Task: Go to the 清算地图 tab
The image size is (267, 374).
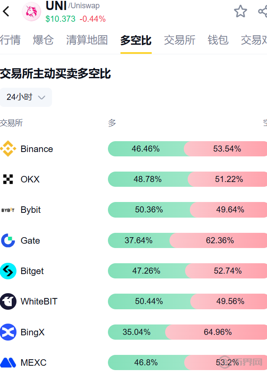Action: pyautogui.click(x=87, y=40)
